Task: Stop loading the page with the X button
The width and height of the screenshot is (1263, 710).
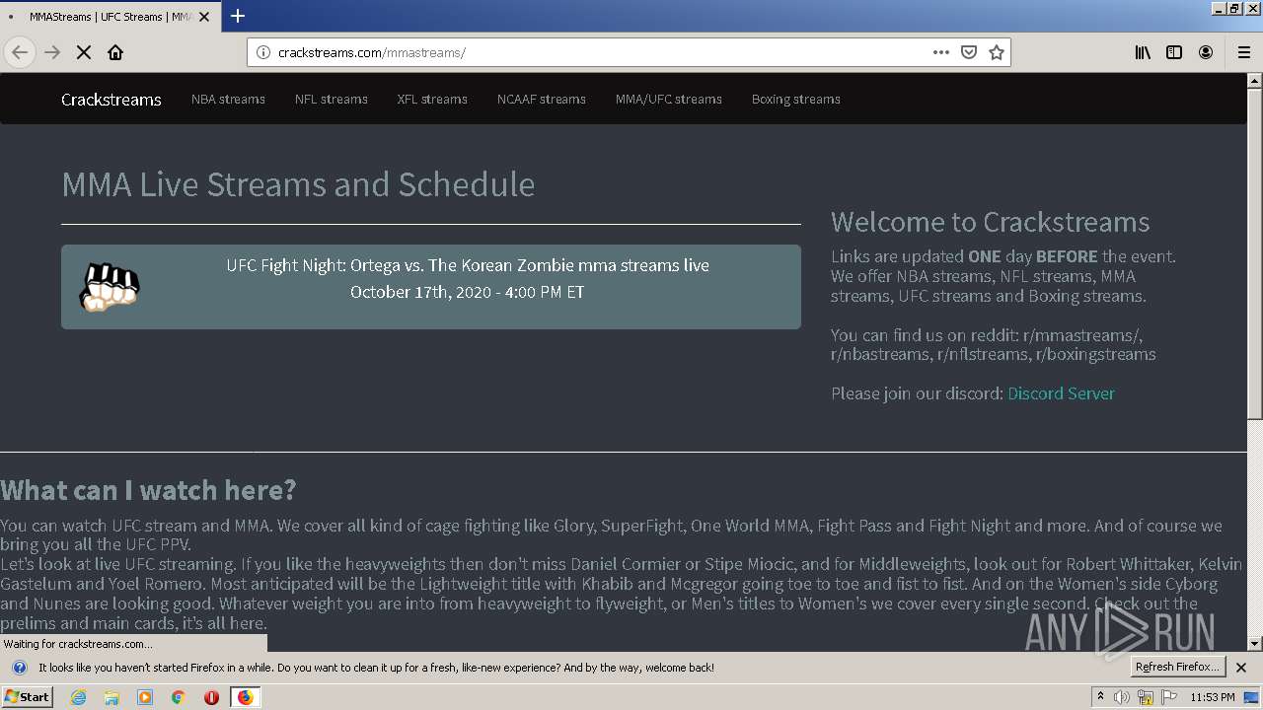Action: (84, 52)
